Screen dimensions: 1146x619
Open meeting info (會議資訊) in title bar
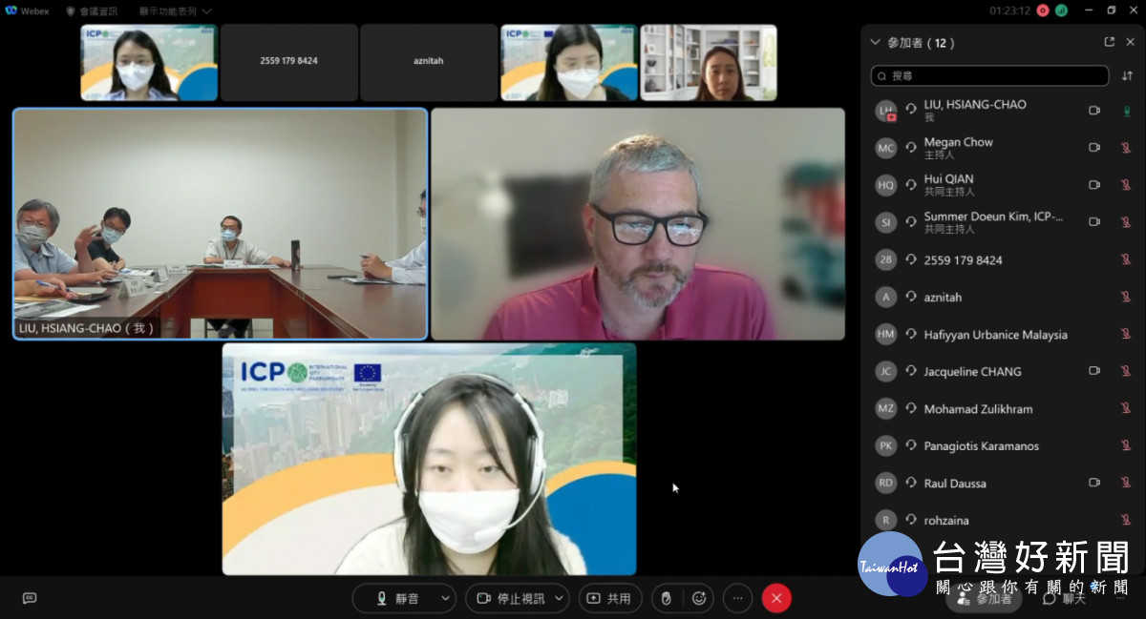92,11
